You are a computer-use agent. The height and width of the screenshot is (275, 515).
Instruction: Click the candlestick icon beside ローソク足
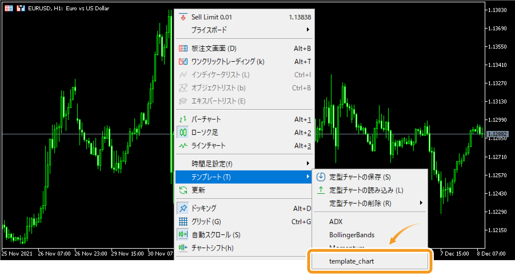[x=183, y=132]
